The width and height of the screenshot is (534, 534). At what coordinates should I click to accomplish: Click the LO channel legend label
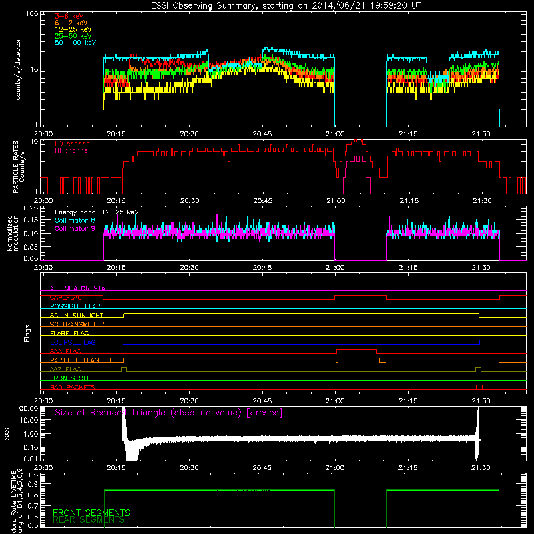(x=73, y=144)
